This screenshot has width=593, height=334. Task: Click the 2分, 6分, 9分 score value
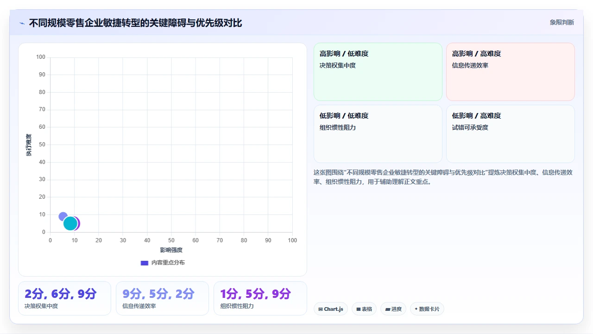click(x=61, y=294)
